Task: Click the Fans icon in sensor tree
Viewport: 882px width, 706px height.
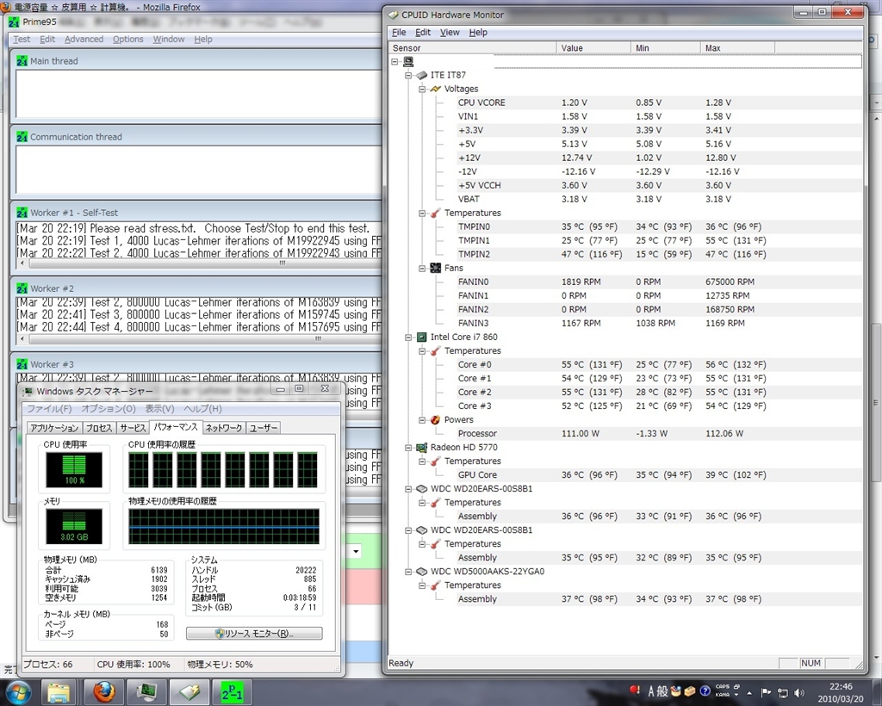Action: pyautogui.click(x=435, y=268)
